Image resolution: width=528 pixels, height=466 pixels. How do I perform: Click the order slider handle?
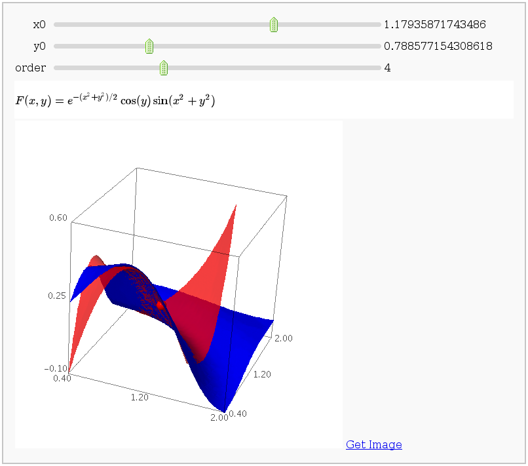pyautogui.click(x=164, y=68)
